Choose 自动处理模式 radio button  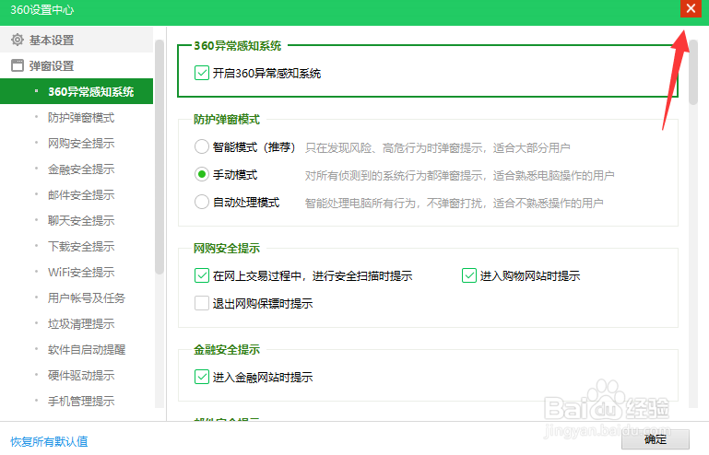pyautogui.click(x=202, y=202)
